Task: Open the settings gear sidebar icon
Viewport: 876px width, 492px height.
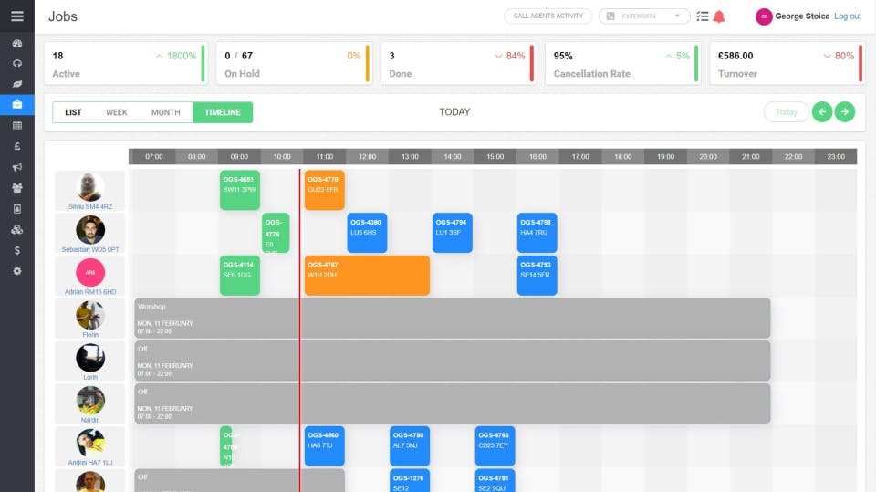Action: click(x=16, y=270)
